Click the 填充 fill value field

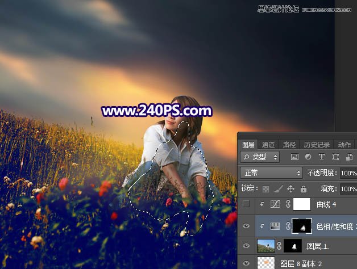click(x=348, y=189)
